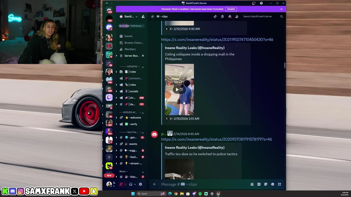Open Browse Channels in the sidebar

pos(132,43)
